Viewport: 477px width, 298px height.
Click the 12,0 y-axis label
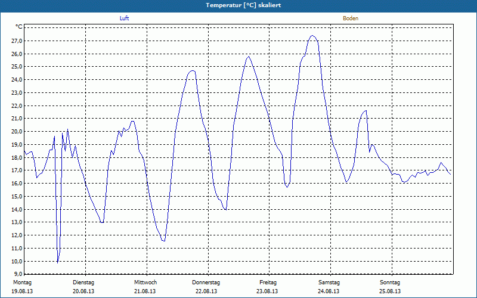pos(17,235)
